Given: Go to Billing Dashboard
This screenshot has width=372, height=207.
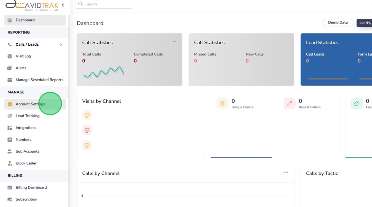Looking at the screenshot, I should point(31,187).
